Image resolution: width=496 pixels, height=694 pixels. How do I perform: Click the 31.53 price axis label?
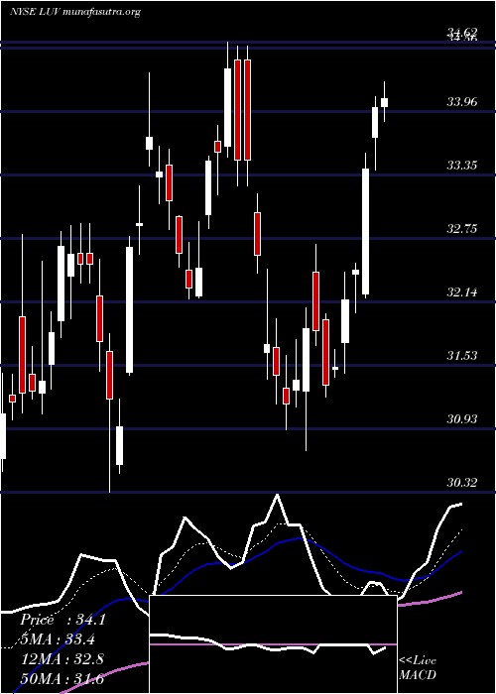[462, 355]
